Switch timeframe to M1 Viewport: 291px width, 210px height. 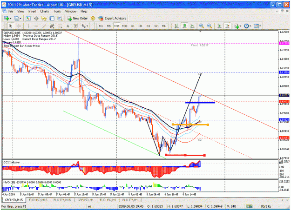pos(101,26)
